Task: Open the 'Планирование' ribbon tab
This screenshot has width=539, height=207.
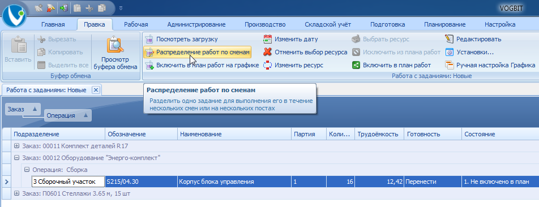Action: click(x=444, y=24)
